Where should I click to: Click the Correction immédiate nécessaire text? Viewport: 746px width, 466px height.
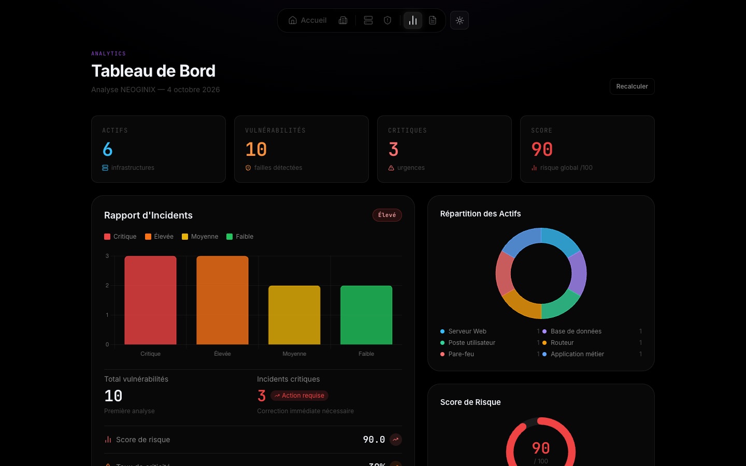pos(306,411)
